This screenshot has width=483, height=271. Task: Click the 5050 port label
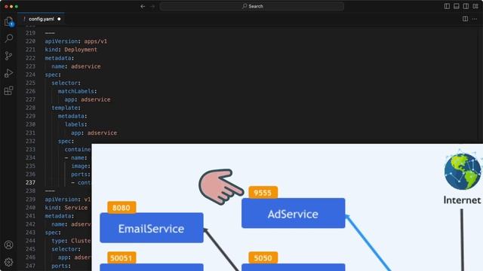click(263, 257)
